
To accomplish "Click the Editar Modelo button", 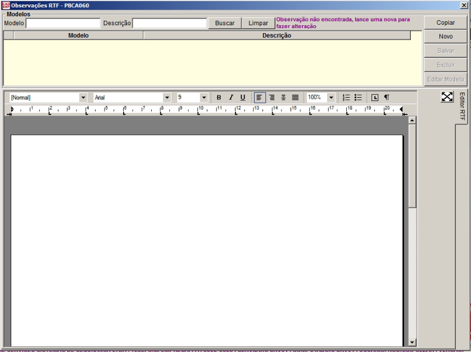I will pos(446,79).
